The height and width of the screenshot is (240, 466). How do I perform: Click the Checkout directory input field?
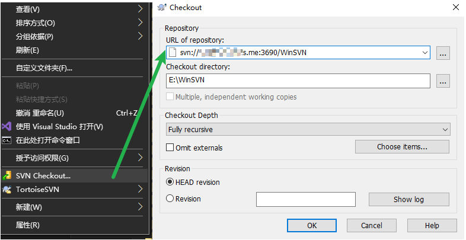tap(298, 81)
